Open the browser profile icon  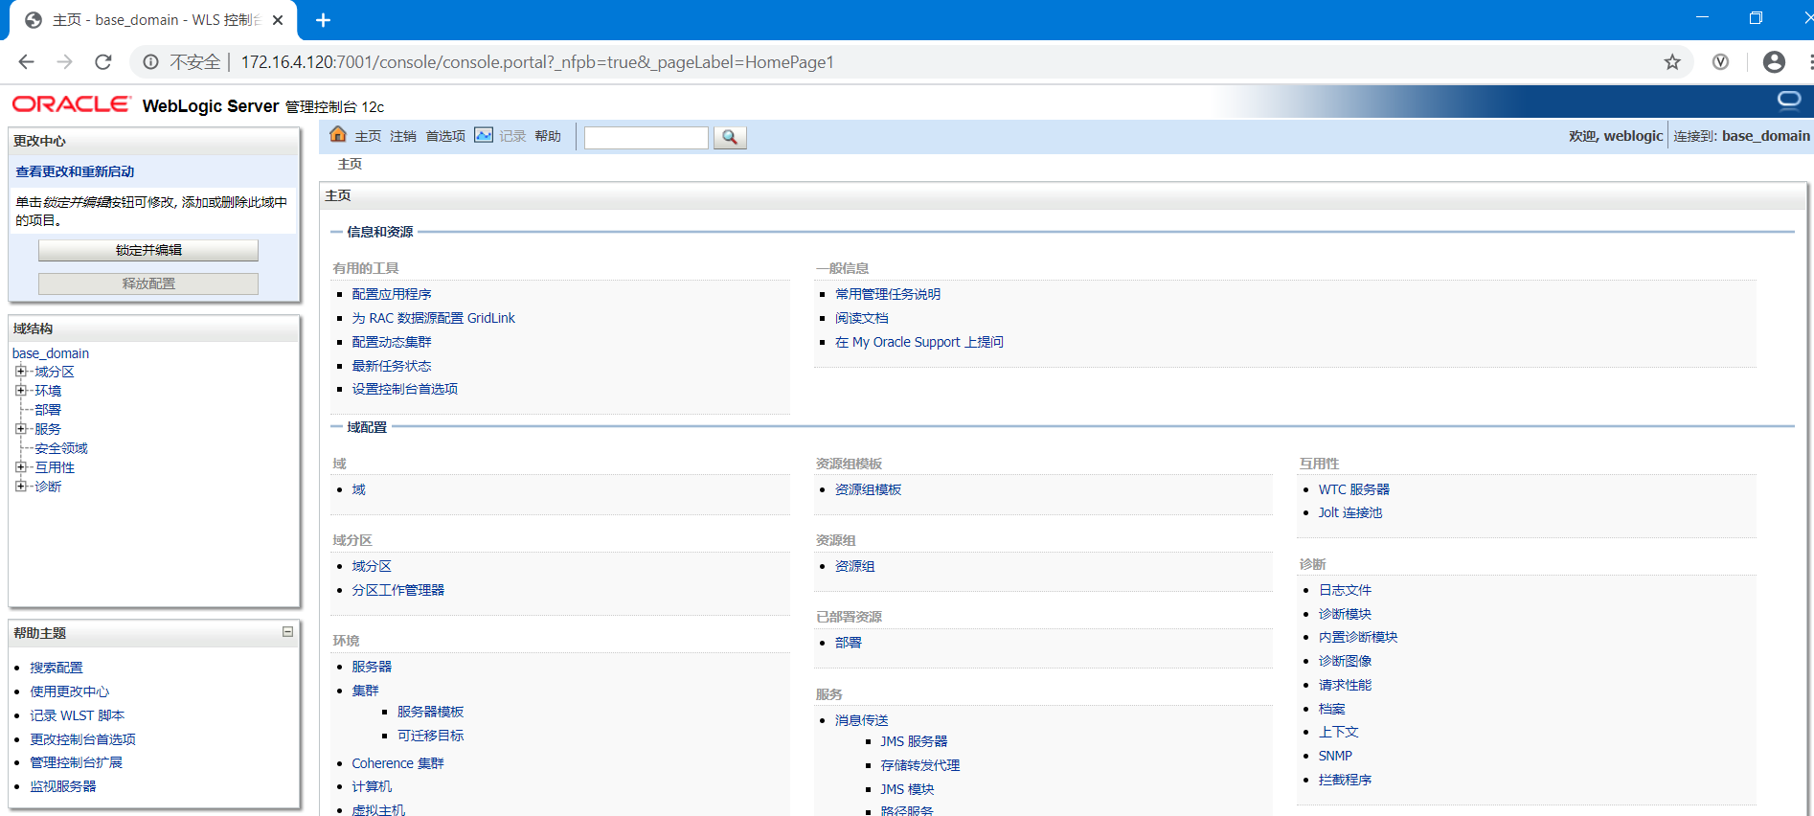pyautogui.click(x=1774, y=62)
